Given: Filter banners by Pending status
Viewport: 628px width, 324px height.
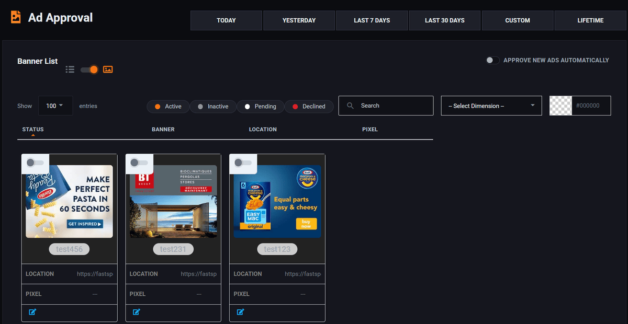Looking at the screenshot, I should 260,106.
